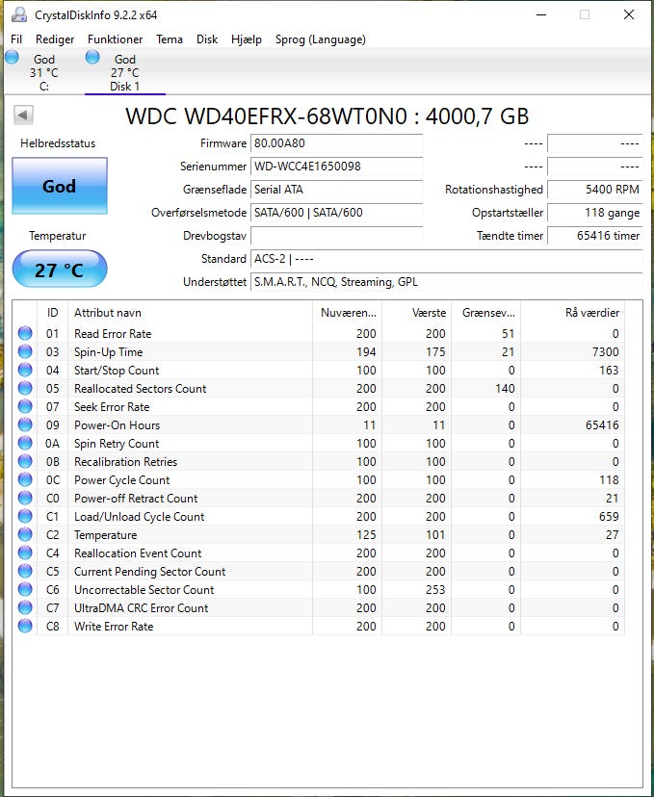The image size is (654, 797).
Task: Click status orb of Power-On Hours row
Action: coord(25,424)
